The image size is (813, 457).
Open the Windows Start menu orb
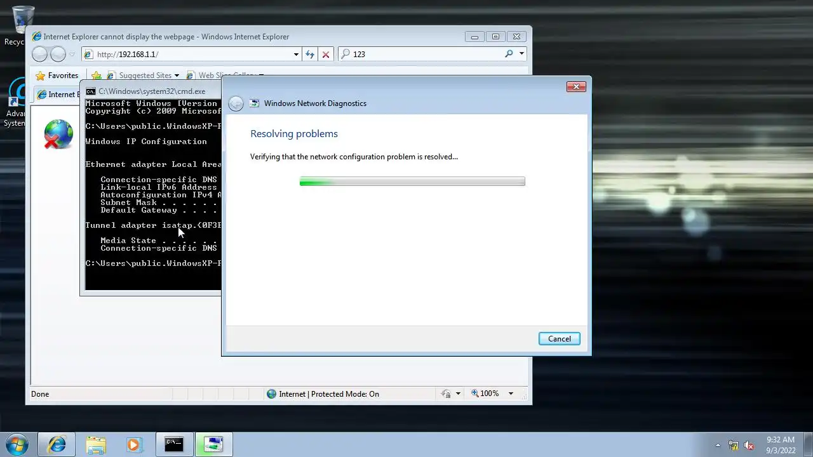[x=17, y=444]
